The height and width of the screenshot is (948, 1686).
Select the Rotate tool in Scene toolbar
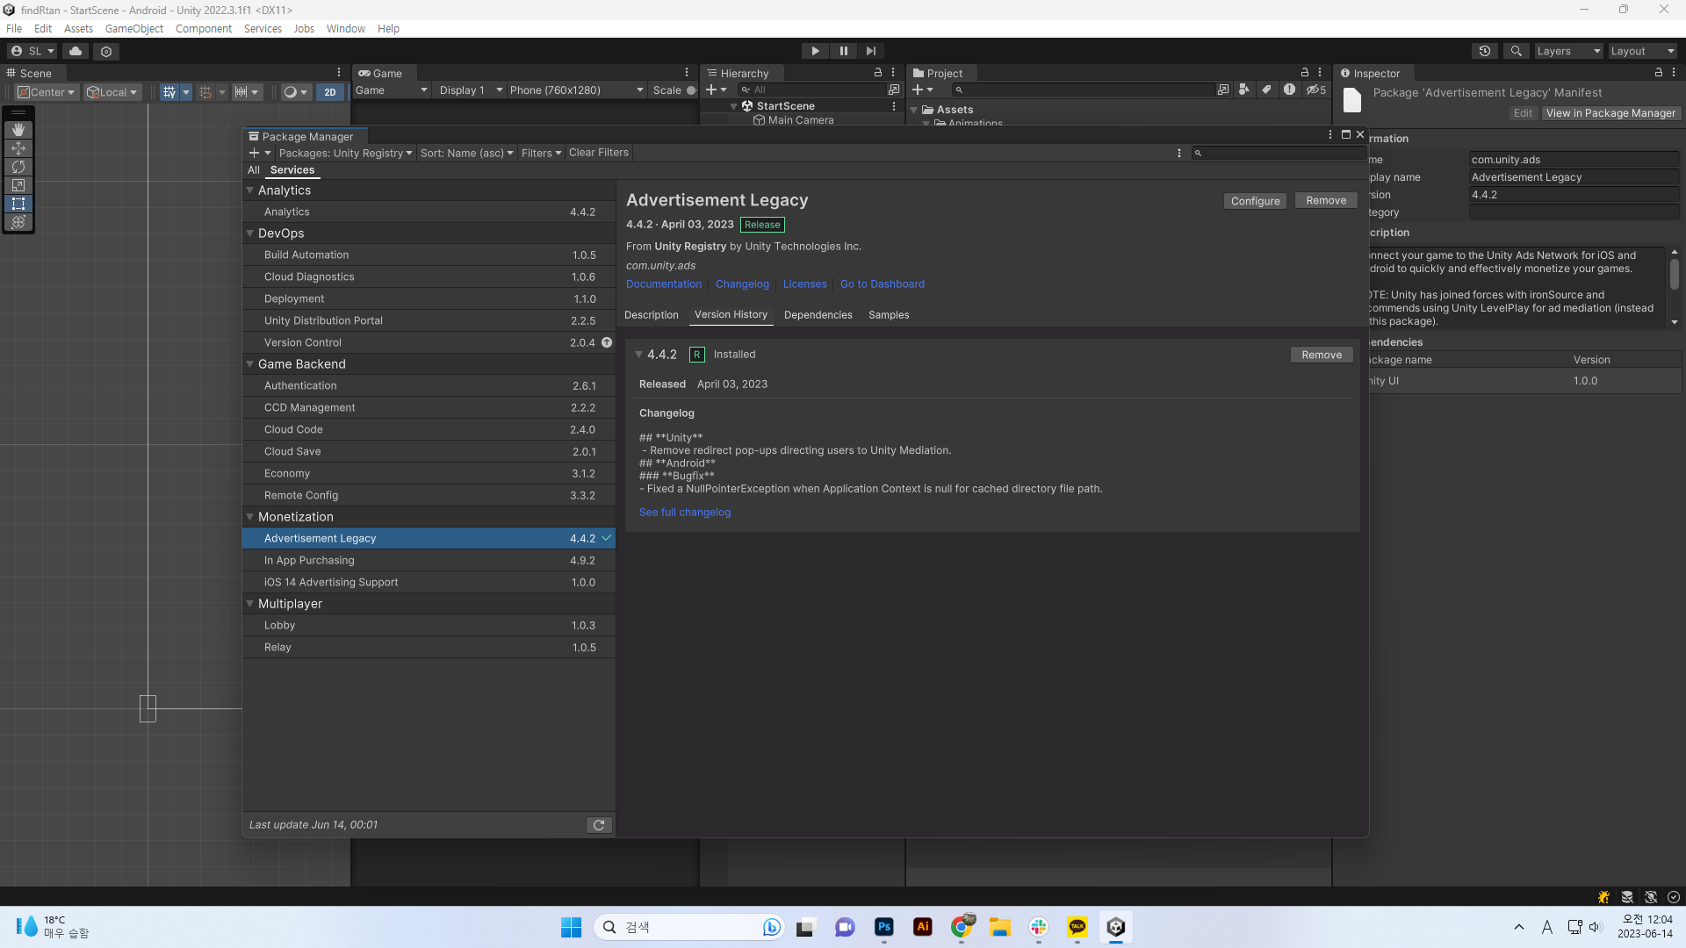18,167
